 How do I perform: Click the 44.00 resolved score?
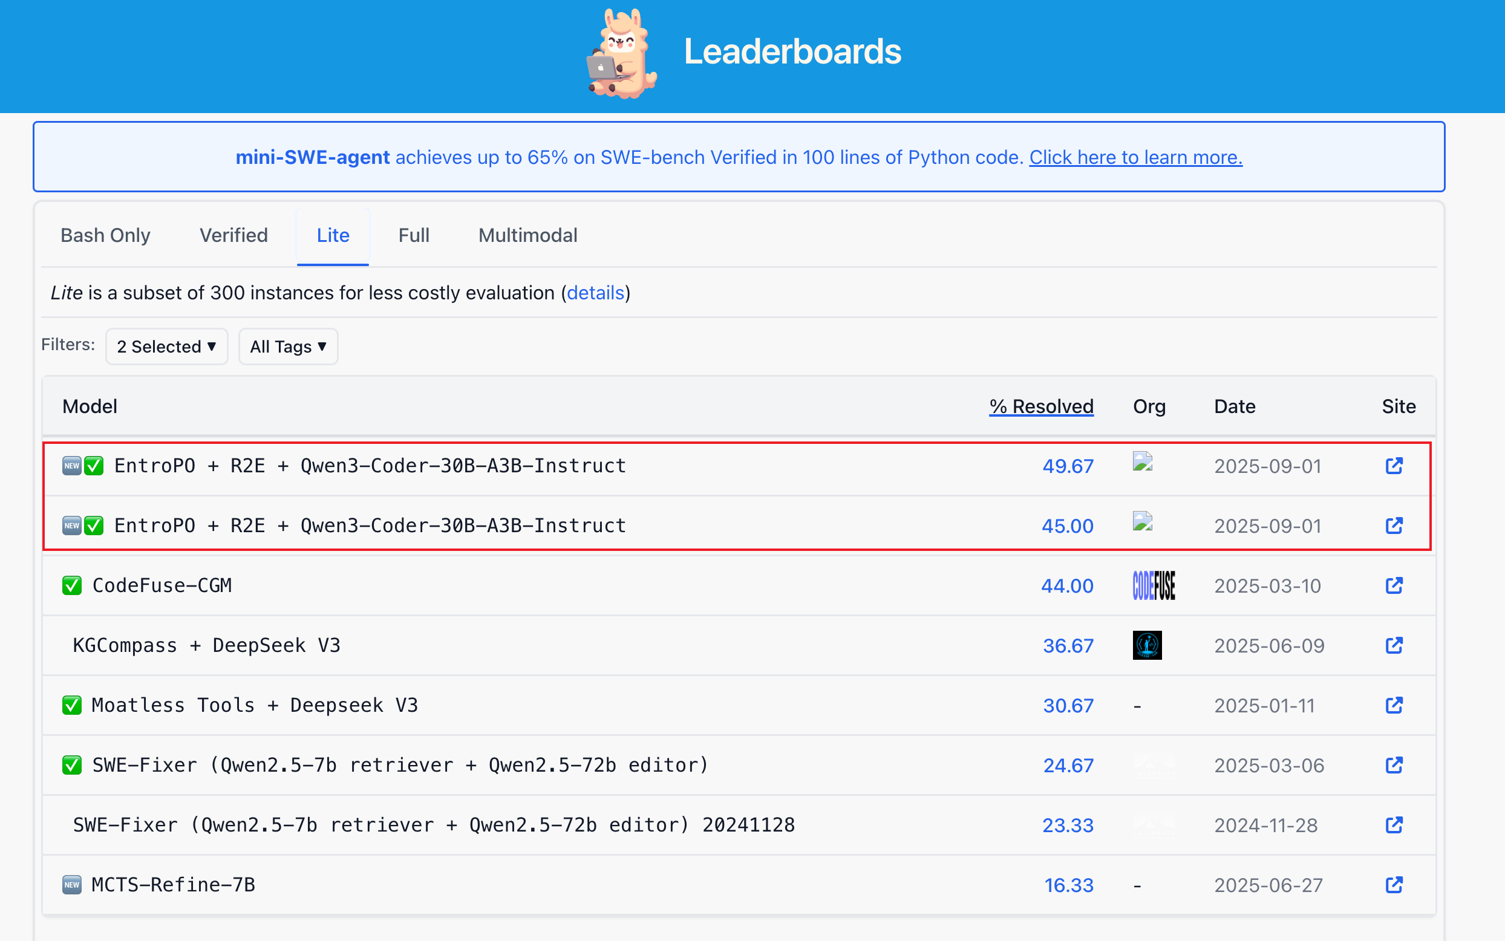pos(1067,585)
